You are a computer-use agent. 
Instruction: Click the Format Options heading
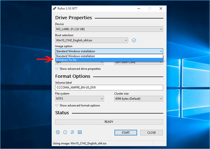(x=73, y=76)
